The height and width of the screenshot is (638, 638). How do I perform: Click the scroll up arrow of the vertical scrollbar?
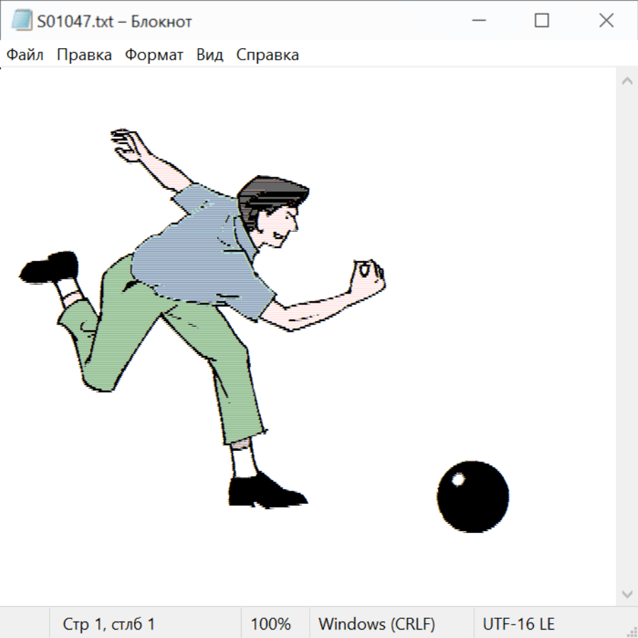[627, 82]
